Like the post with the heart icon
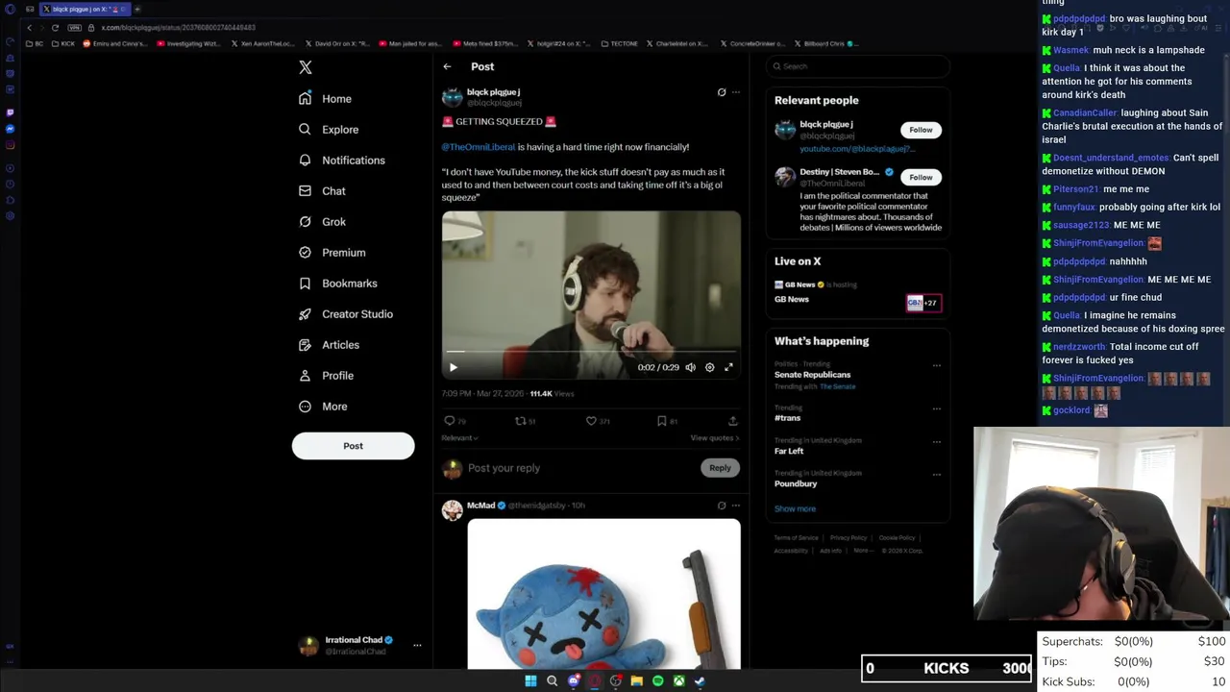 pos(591,421)
